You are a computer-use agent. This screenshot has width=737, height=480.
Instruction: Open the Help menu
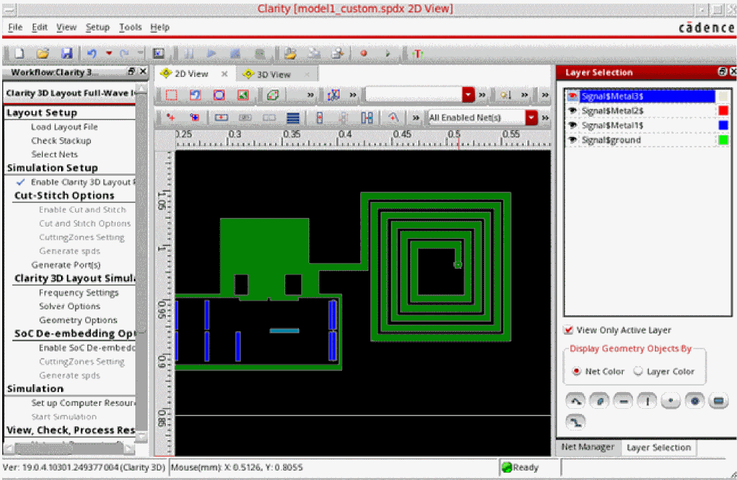point(160,27)
